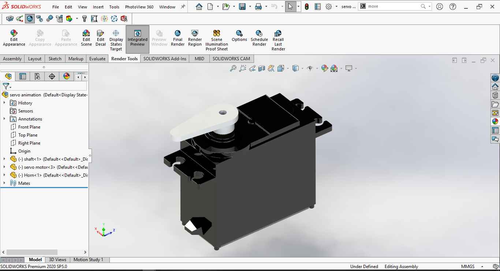Open the Insert menu

tap(98, 7)
